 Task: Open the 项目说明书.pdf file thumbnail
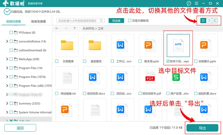[150, 78]
